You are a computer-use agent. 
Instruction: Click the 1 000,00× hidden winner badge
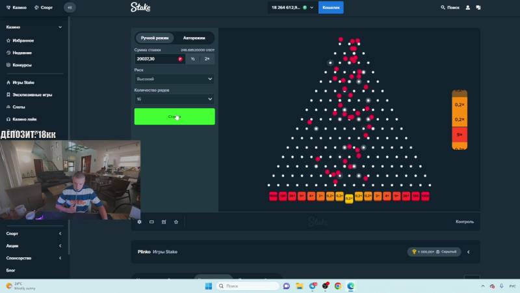434,252
